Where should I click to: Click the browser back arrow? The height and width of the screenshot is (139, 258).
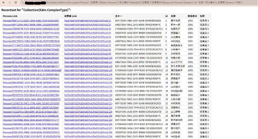pyautogui.click(x=4, y=2)
